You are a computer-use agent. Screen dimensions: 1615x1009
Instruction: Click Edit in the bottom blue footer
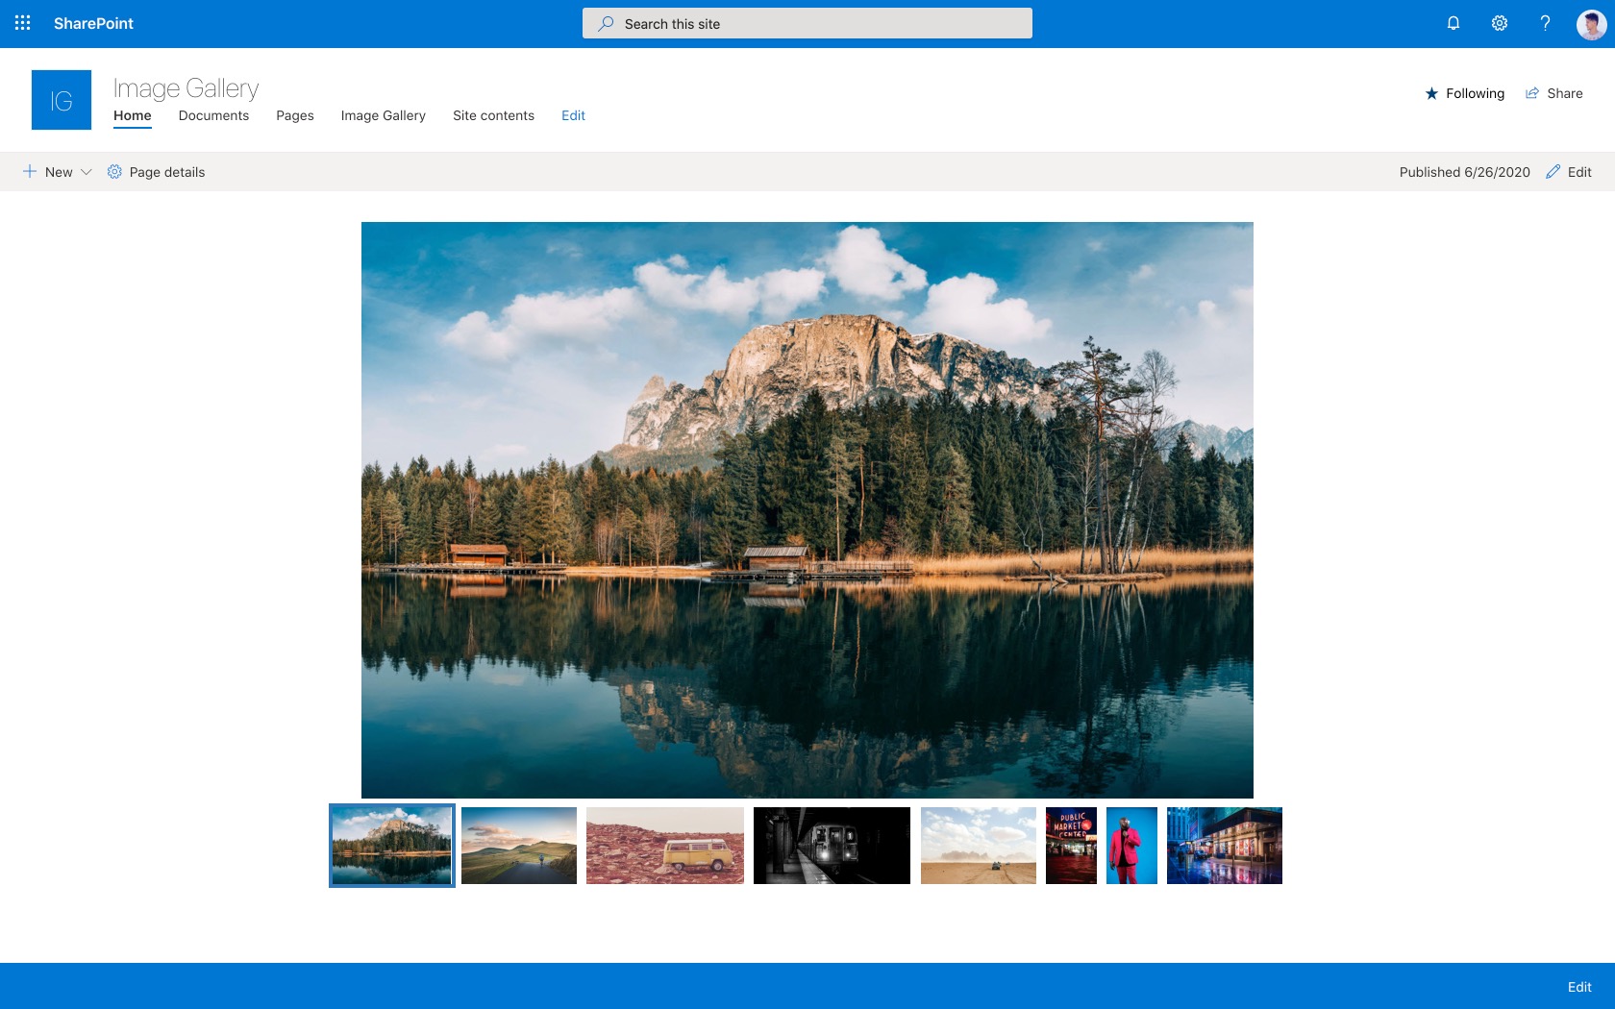pos(1579,987)
